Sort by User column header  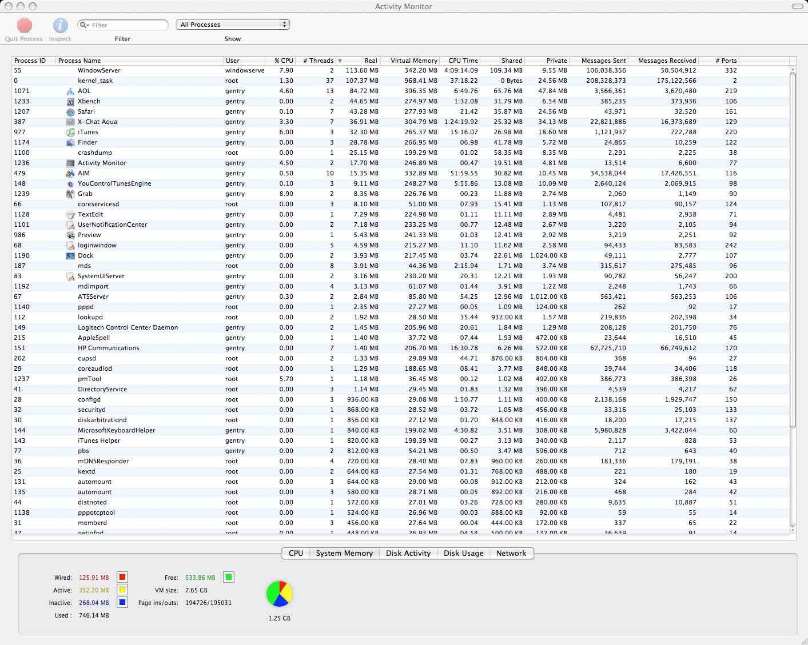pos(244,61)
